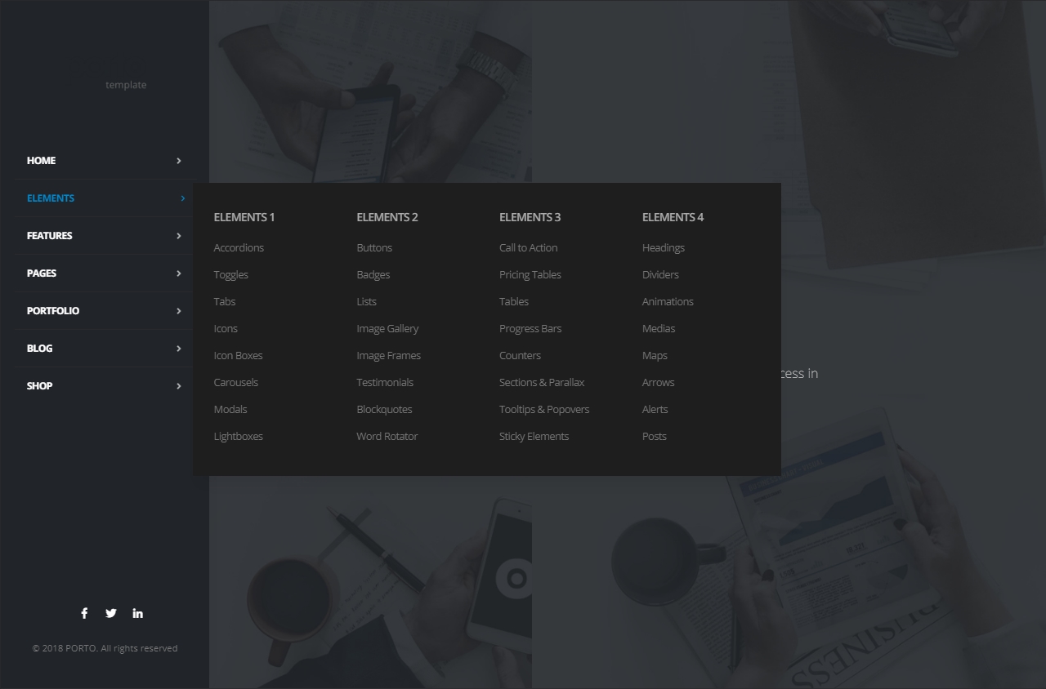Click the Elements menu item

[51, 198]
